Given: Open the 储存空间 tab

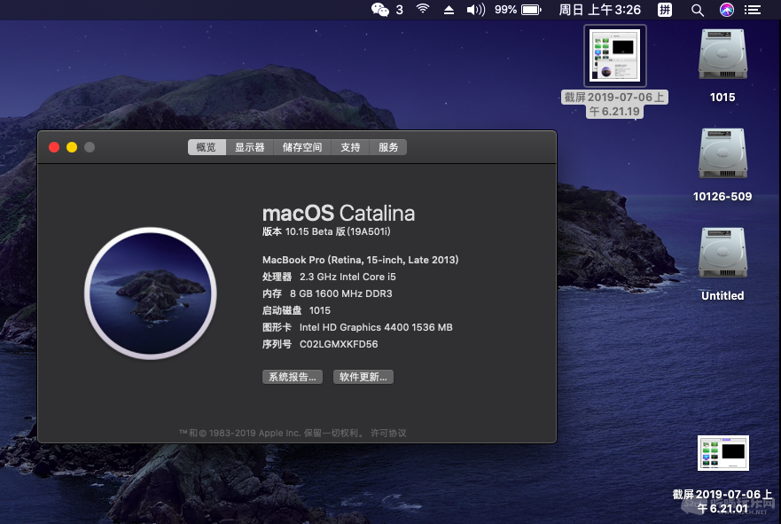Looking at the screenshot, I should coord(301,147).
